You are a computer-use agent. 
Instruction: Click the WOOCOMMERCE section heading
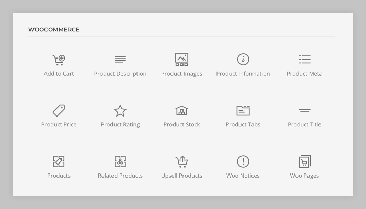coord(54,30)
